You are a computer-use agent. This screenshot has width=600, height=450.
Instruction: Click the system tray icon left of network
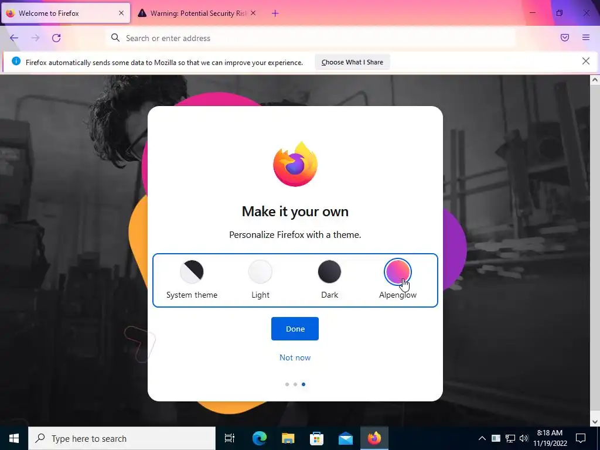pyautogui.click(x=496, y=438)
